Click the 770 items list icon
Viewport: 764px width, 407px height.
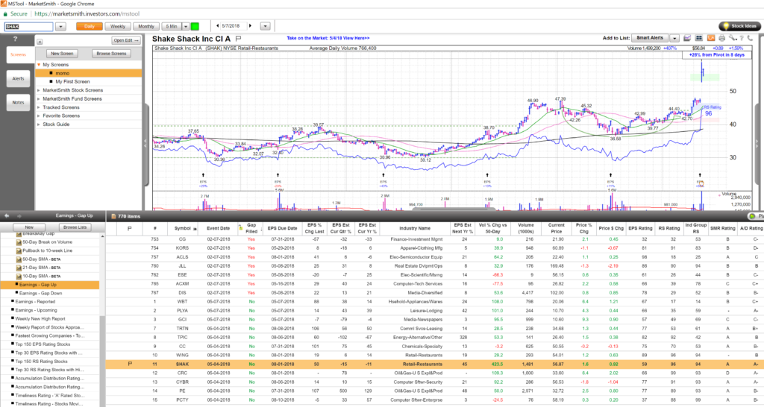pos(113,216)
